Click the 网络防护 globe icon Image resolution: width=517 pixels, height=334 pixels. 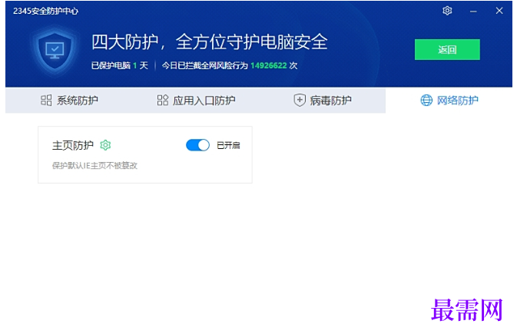[426, 101]
